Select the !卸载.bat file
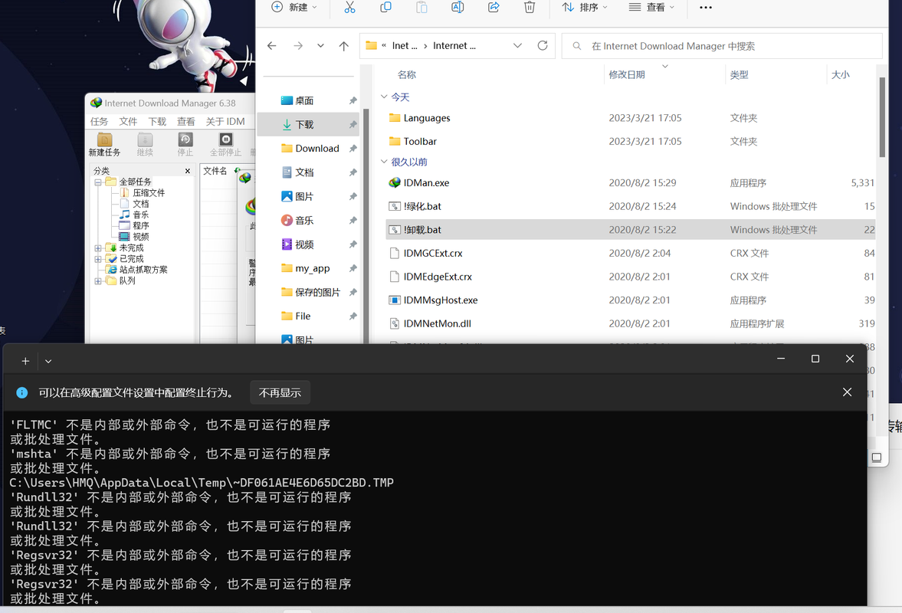 (631, 230)
